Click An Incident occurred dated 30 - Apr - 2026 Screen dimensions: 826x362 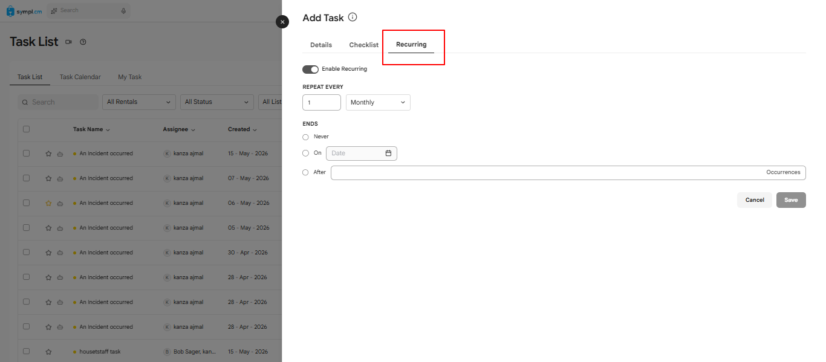(106, 253)
